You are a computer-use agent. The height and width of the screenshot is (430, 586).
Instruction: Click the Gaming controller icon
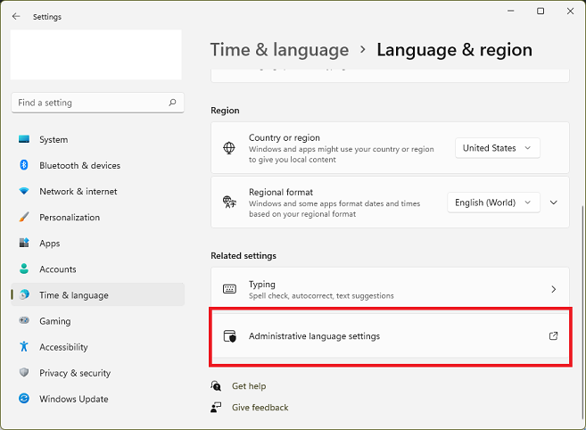[24, 320]
